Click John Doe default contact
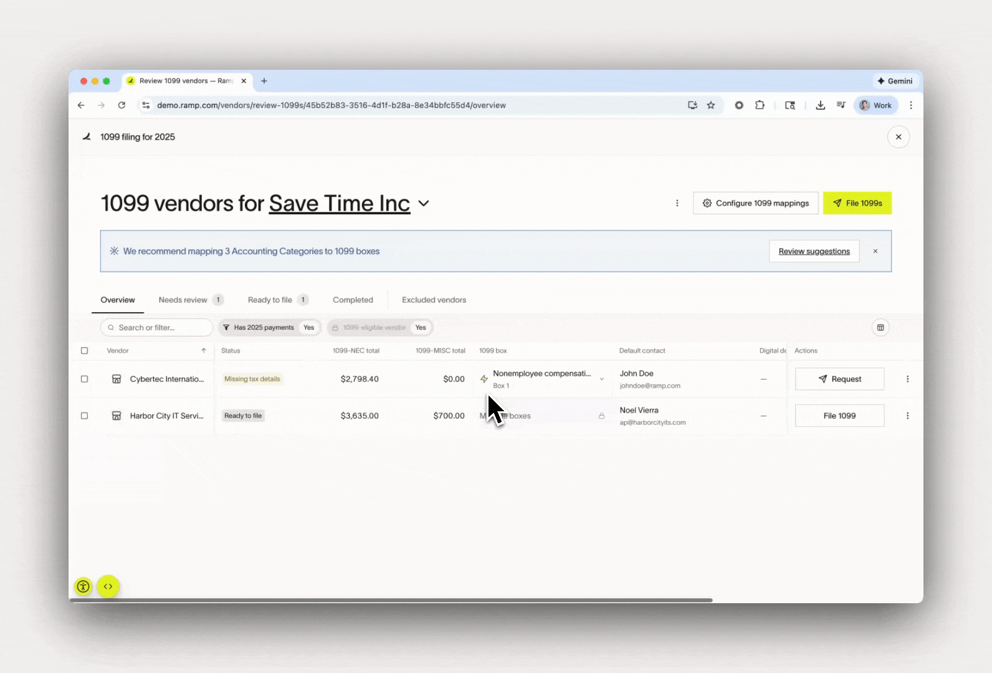This screenshot has width=992, height=673. pos(636,373)
